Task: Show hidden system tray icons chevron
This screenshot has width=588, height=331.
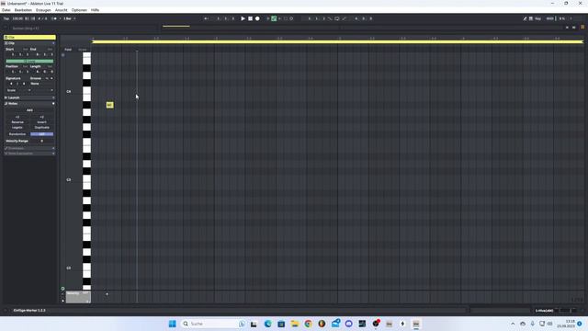Action: pyautogui.click(x=513, y=324)
